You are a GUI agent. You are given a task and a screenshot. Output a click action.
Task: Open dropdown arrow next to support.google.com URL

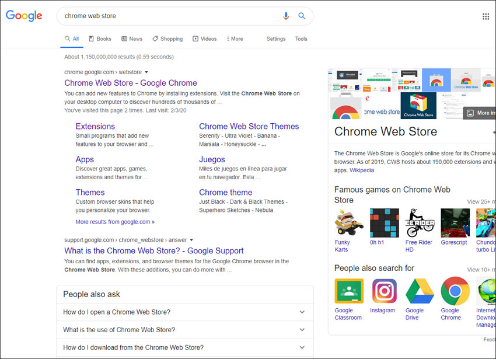coord(191,240)
